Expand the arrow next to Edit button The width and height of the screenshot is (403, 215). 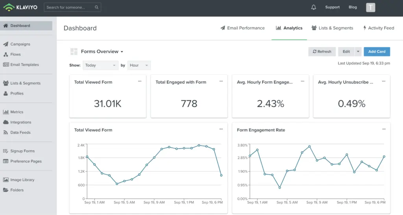click(x=358, y=52)
